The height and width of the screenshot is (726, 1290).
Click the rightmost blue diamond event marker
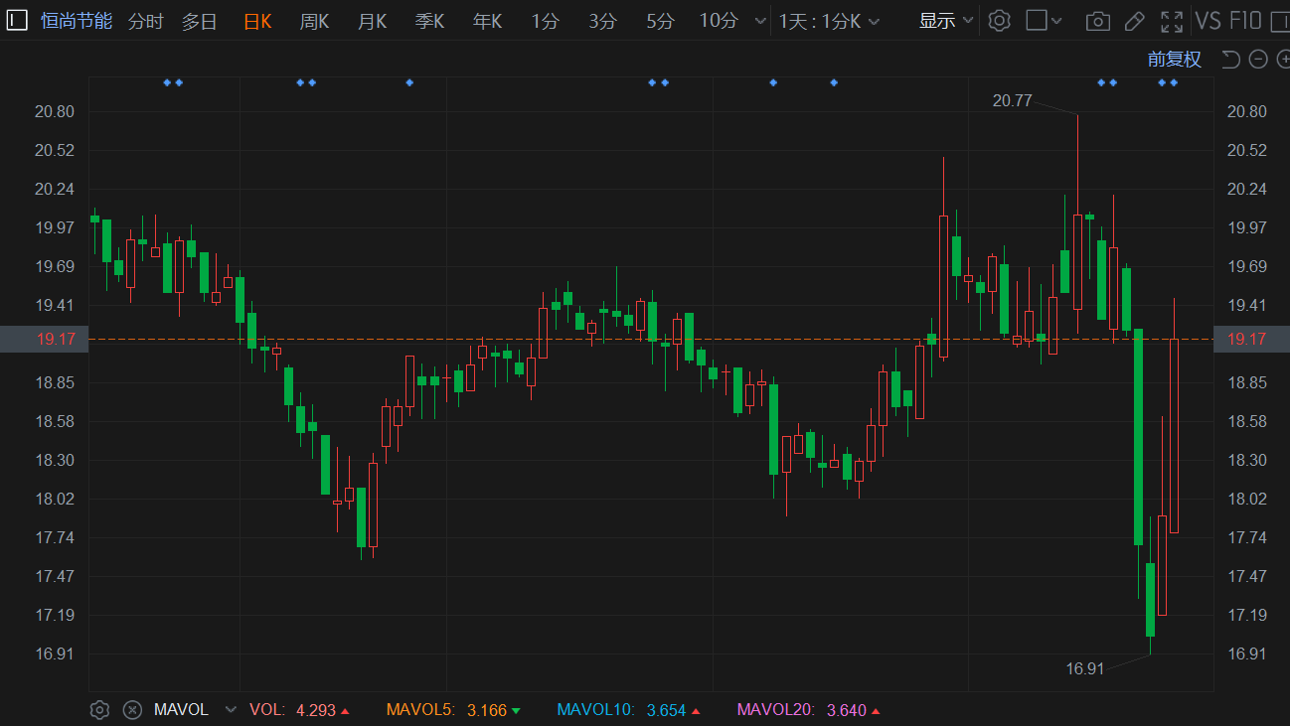[1174, 82]
